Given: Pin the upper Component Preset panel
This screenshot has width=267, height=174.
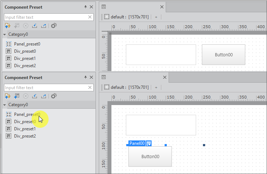Looking at the screenshot, I should point(85,7).
